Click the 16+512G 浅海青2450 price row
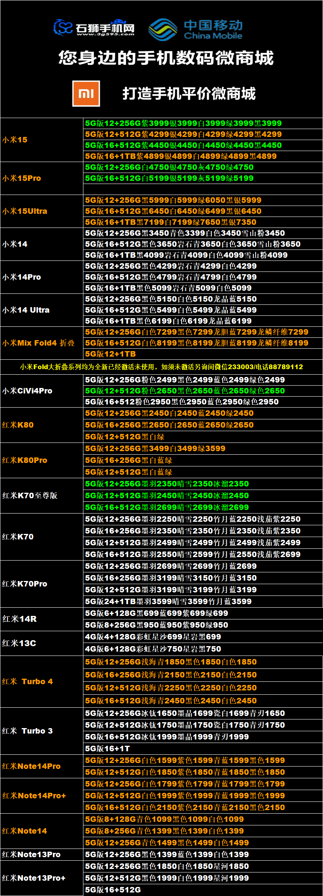The width and height of the screenshot is (323, 896). pos(203,701)
